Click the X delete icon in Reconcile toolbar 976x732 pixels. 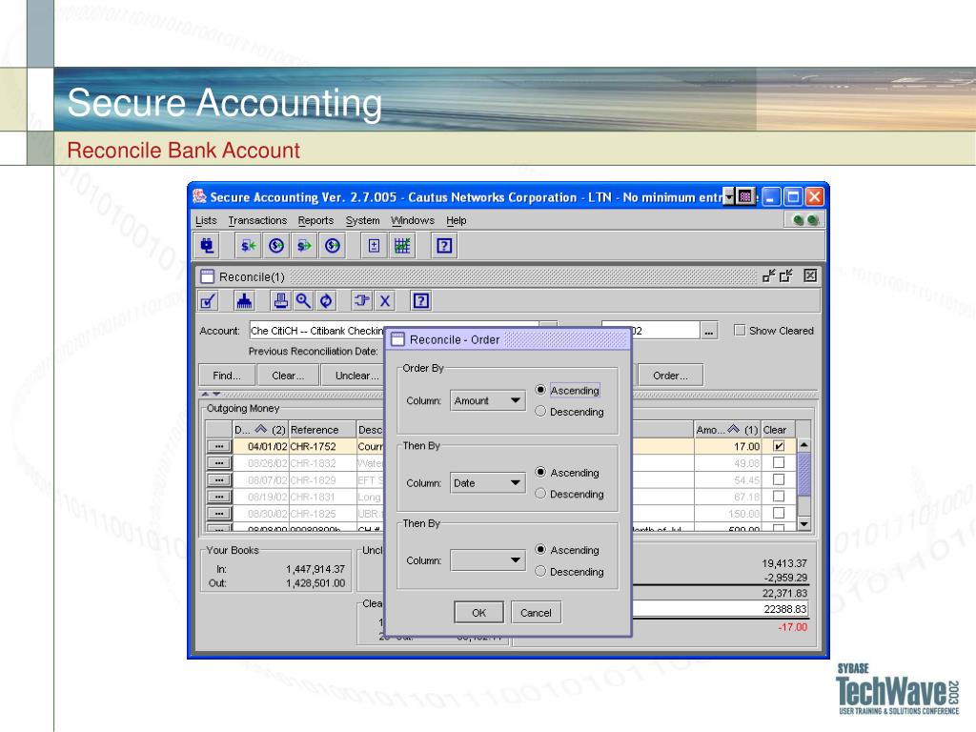[x=385, y=301]
